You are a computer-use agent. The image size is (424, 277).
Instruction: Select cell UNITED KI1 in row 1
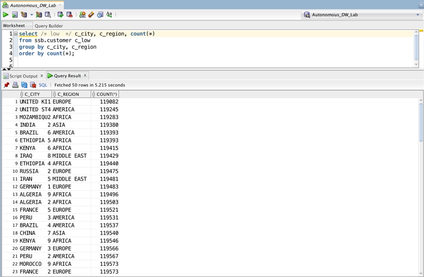35,102
